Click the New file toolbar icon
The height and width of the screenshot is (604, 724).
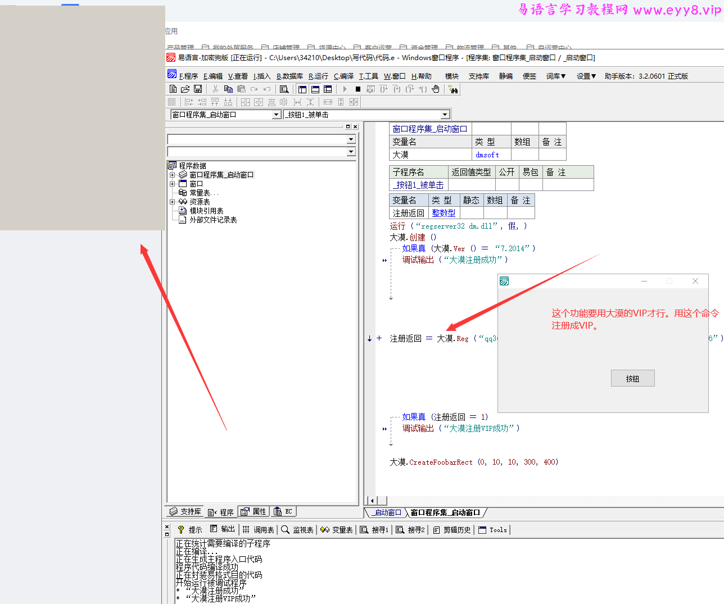pos(173,89)
